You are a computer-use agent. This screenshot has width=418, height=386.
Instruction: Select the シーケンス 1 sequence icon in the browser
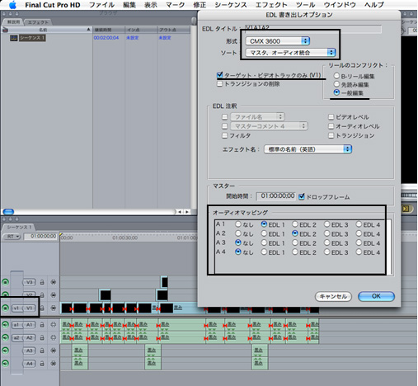tap(14, 38)
